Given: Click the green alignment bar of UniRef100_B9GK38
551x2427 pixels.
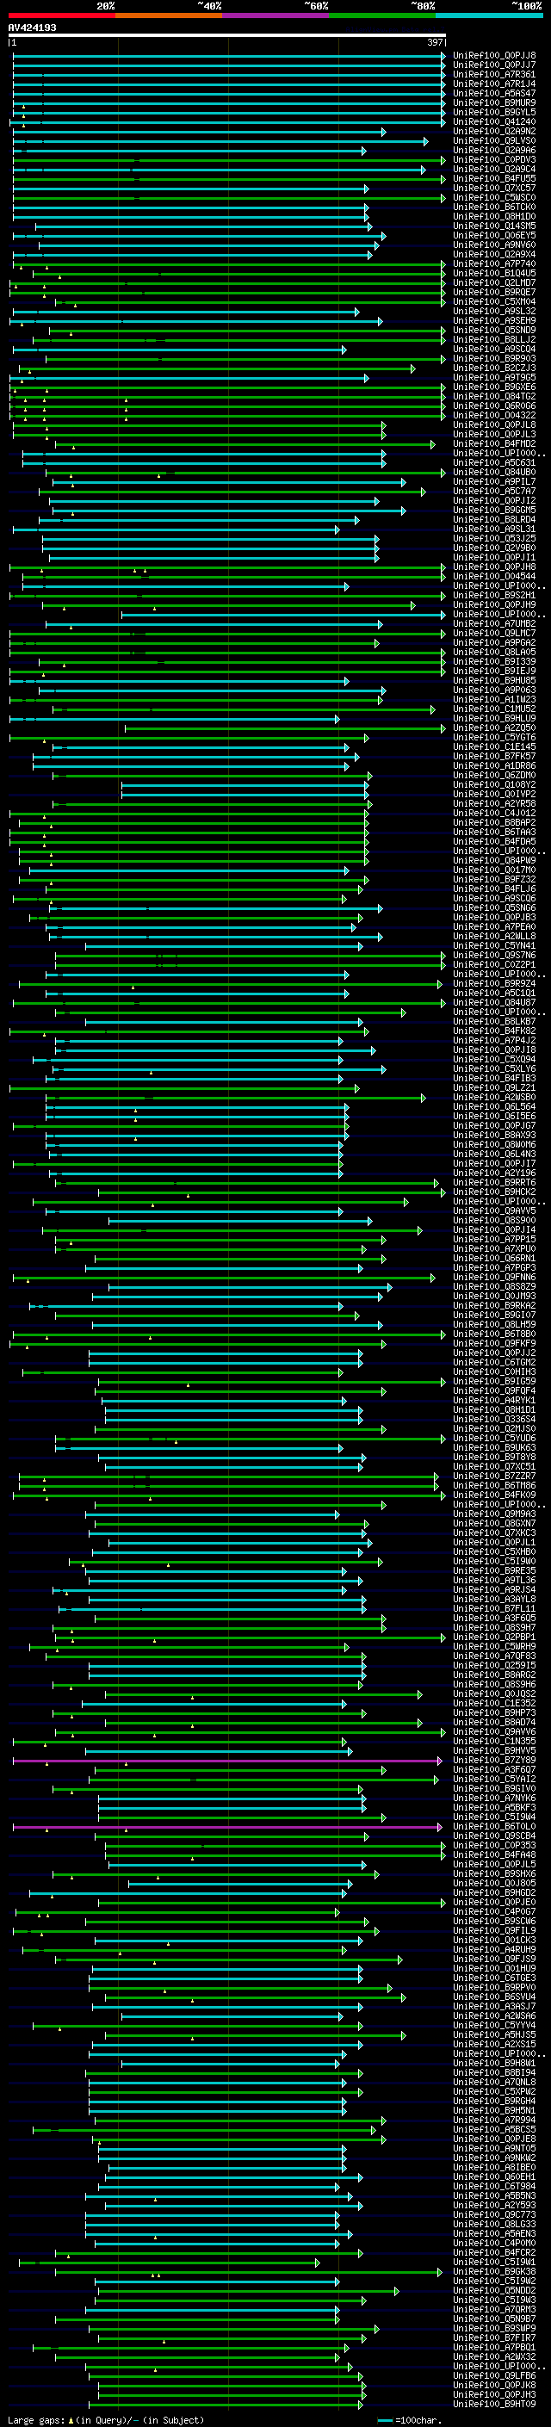Looking at the screenshot, I should pos(248,2273).
